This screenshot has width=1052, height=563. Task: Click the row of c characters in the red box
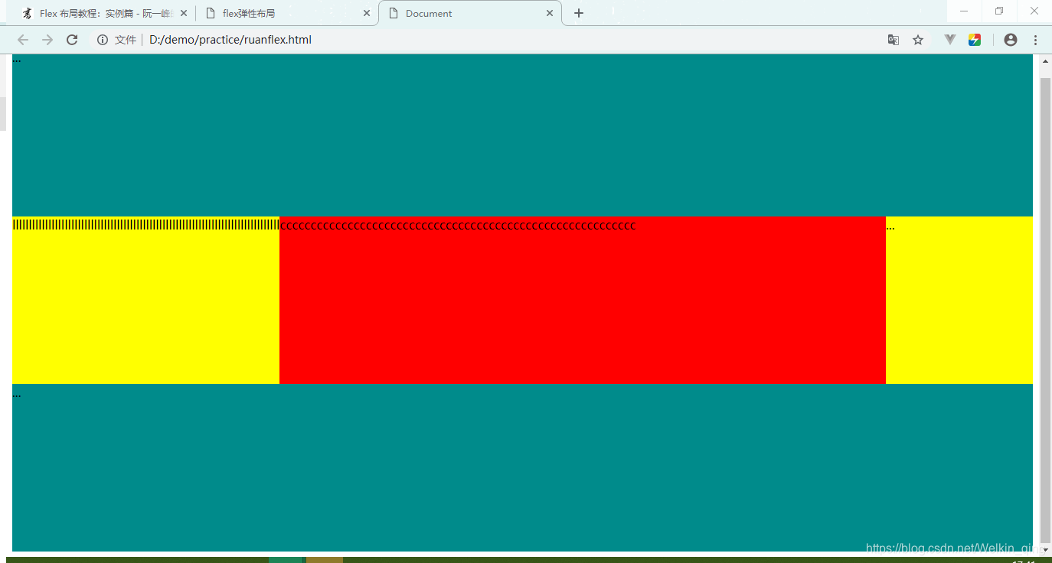click(x=458, y=226)
